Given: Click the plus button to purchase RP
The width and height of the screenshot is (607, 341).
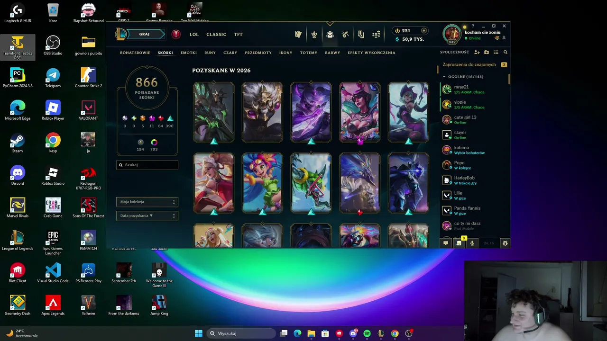Looking at the screenshot, I should (x=423, y=31).
